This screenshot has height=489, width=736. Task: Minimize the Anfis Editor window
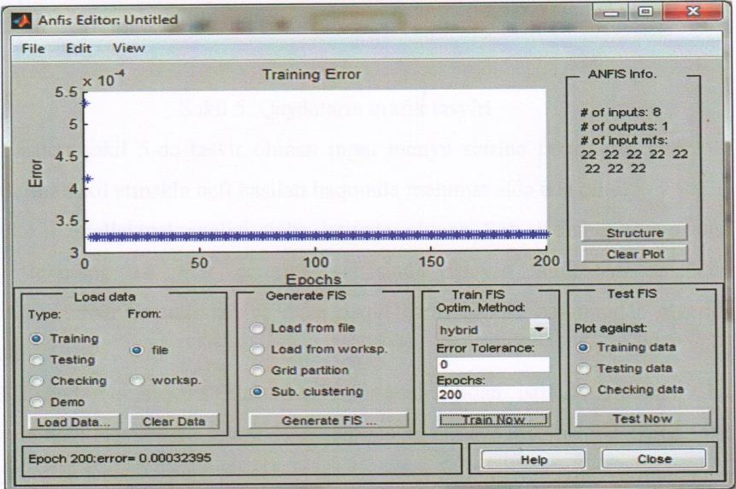[610, 13]
